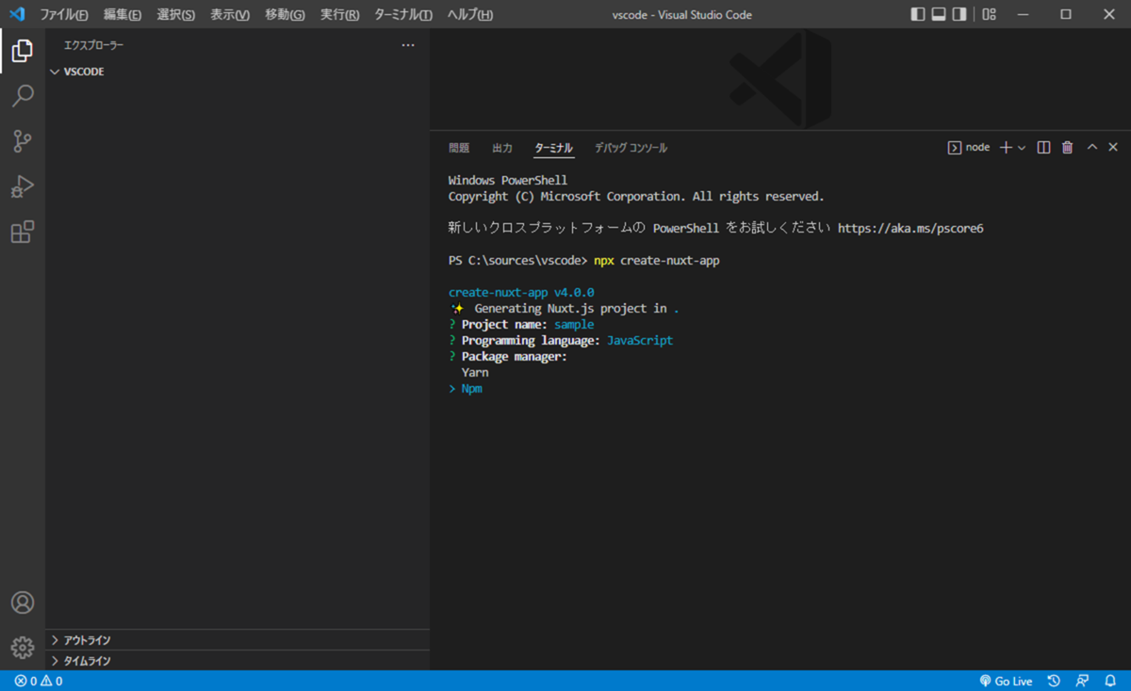Switch to the デバッグ コンソール tab
Screen dimensions: 1131x691
pyautogui.click(x=631, y=148)
